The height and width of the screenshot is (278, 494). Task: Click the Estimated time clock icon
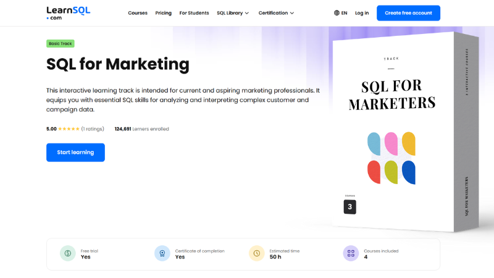(257, 253)
